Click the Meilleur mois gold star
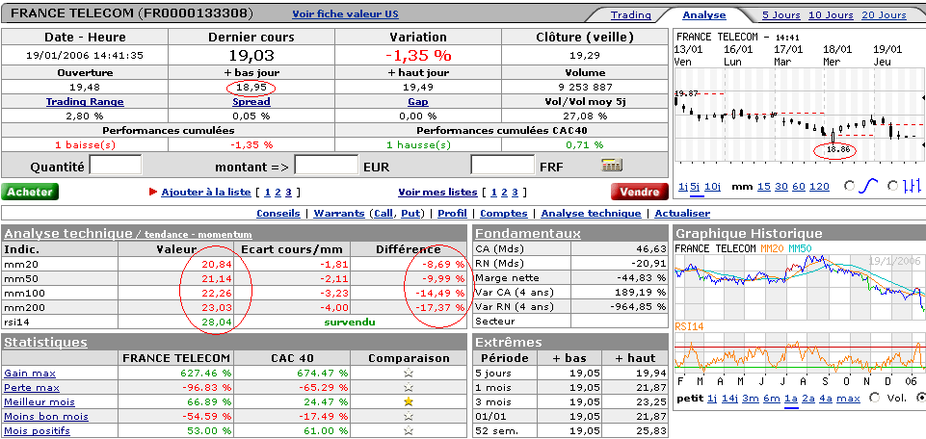The image size is (926, 439). pyautogui.click(x=409, y=401)
